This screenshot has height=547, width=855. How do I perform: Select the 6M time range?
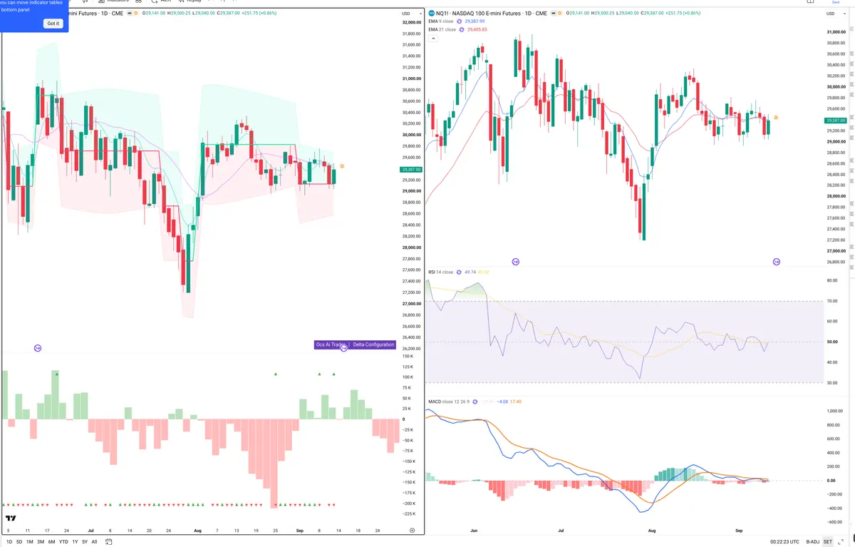click(x=51, y=542)
